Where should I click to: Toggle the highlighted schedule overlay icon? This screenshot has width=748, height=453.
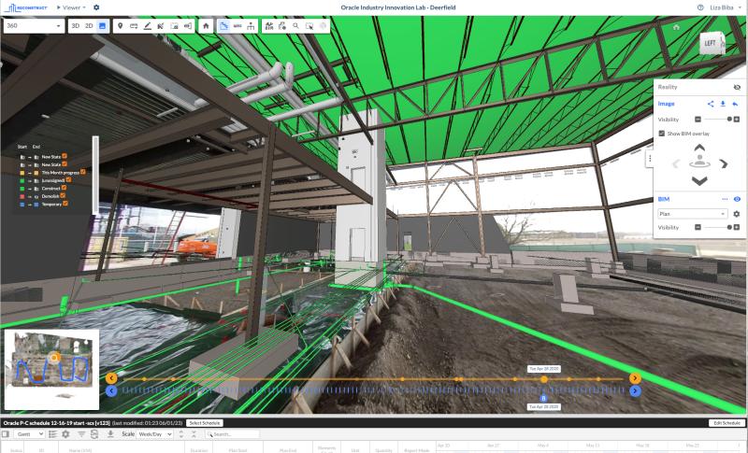click(223, 26)
